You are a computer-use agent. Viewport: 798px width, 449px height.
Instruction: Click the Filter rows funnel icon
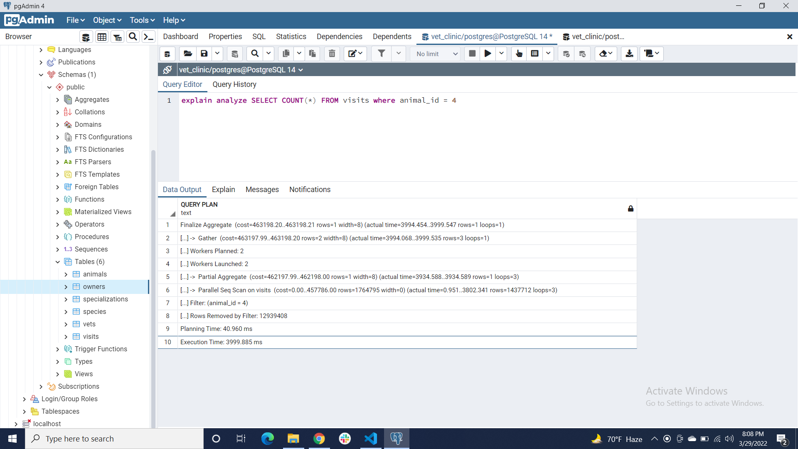pos(381,54)
